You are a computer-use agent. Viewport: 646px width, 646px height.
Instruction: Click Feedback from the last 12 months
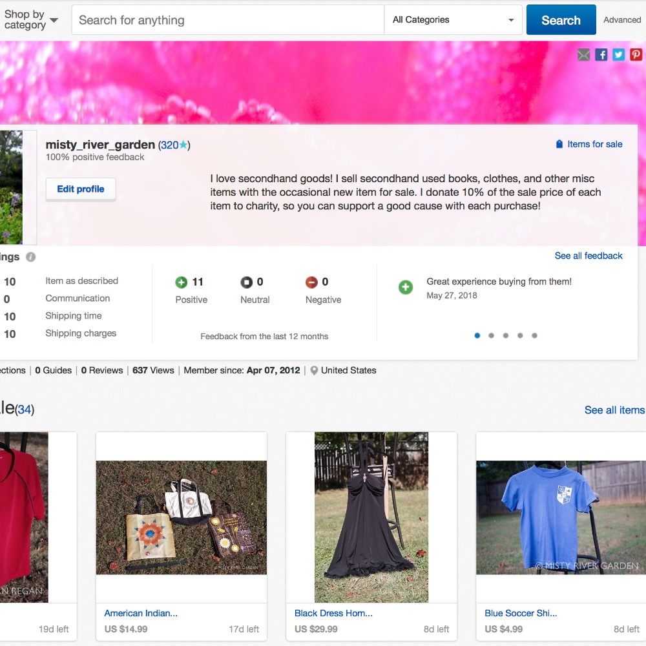click(264, 337)
